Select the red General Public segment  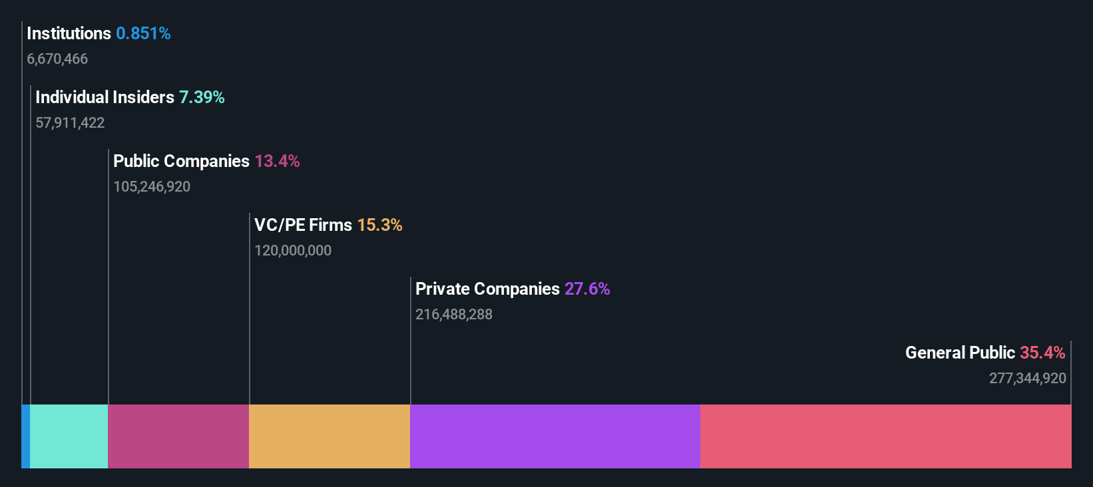tap(886, 436)
